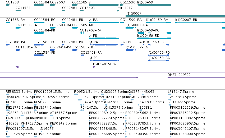Open EST RE30149.5prime
The width and height of the screenshot is (225, 138).
point(52,126)
